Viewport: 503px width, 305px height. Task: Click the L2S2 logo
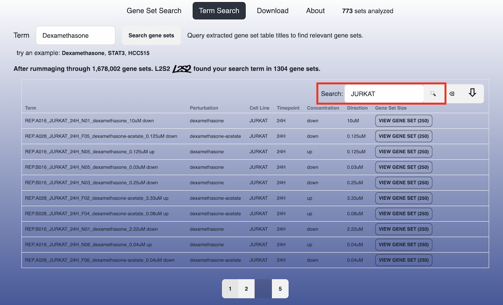181,69
